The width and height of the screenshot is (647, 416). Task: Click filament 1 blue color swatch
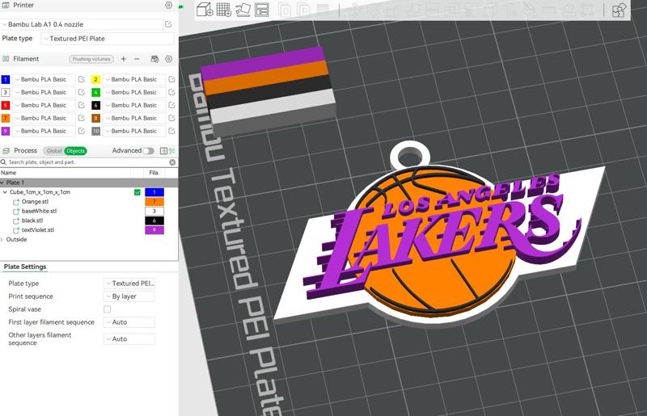tap(6, 79)
